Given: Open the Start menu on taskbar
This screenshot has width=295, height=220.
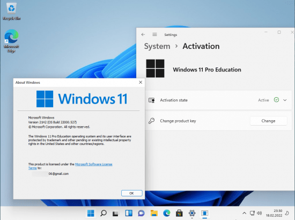Looking at the screenshot, I should click(91, 213).
